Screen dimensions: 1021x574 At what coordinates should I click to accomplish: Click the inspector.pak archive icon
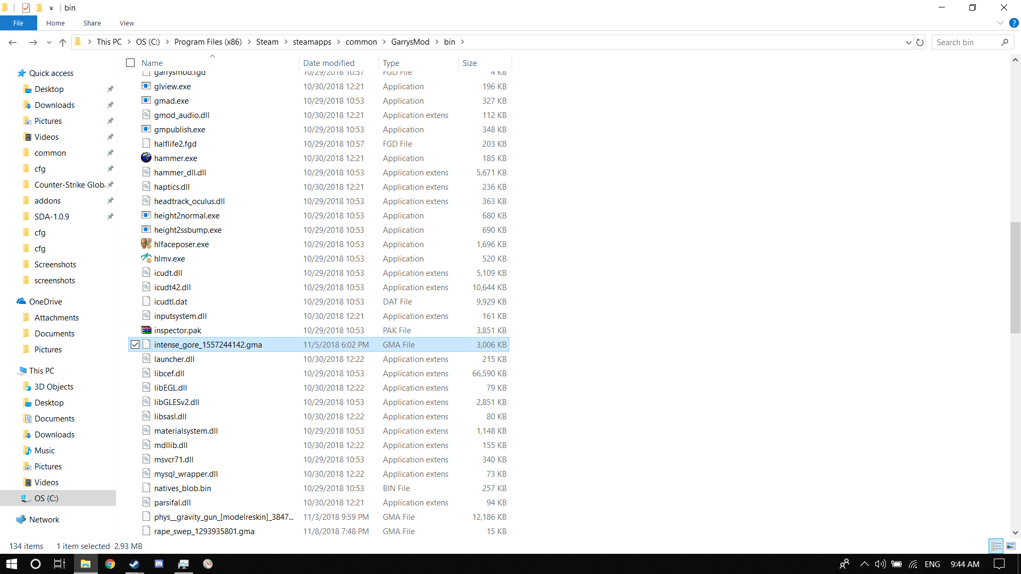[x=146, y=330]
